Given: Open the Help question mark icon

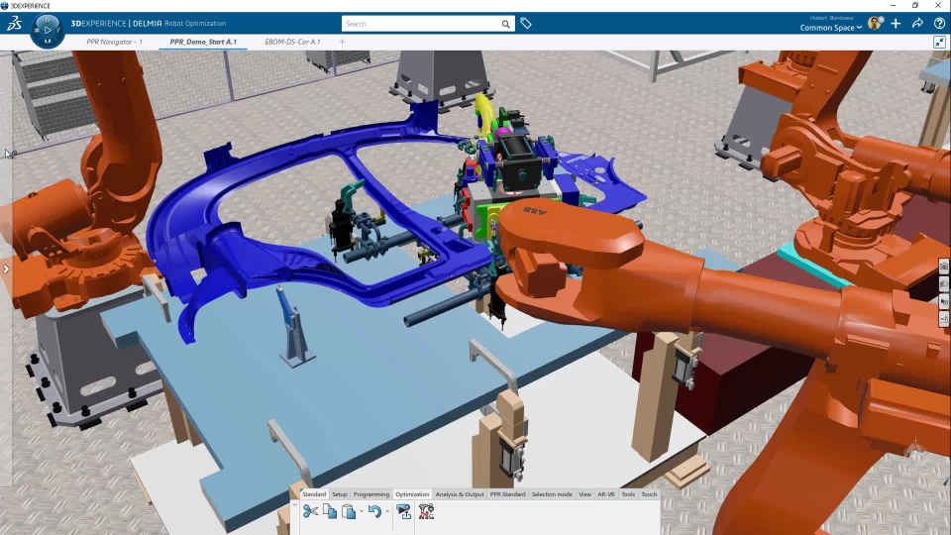Looking at the screenshot, I should (x=939, y=24).
